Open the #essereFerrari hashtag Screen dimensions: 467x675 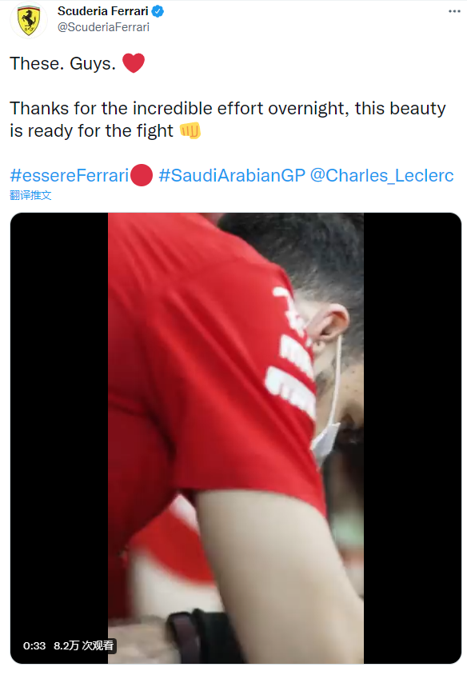[70, 176]
